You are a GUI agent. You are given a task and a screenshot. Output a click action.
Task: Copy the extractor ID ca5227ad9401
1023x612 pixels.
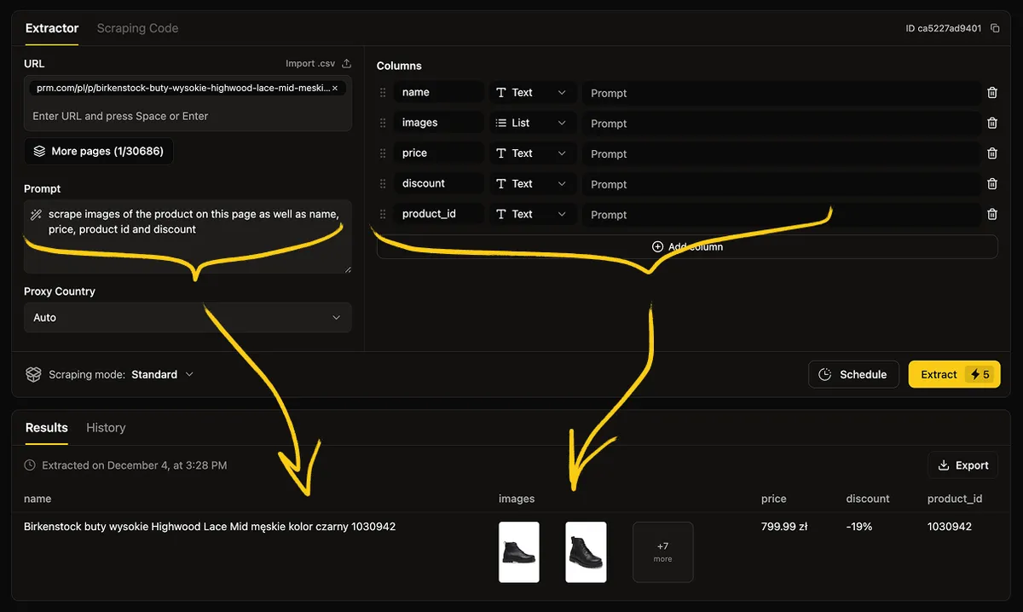click(x=994, y=27)
